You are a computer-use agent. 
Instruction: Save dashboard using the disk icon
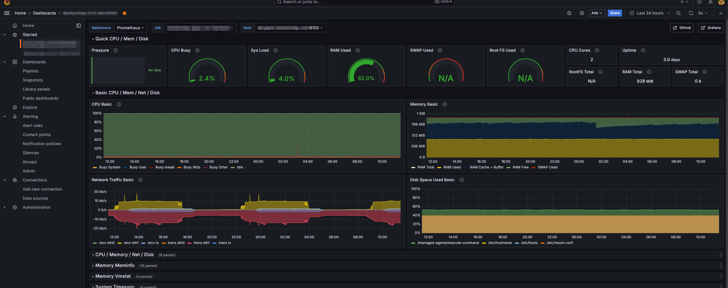coord(569,13)
